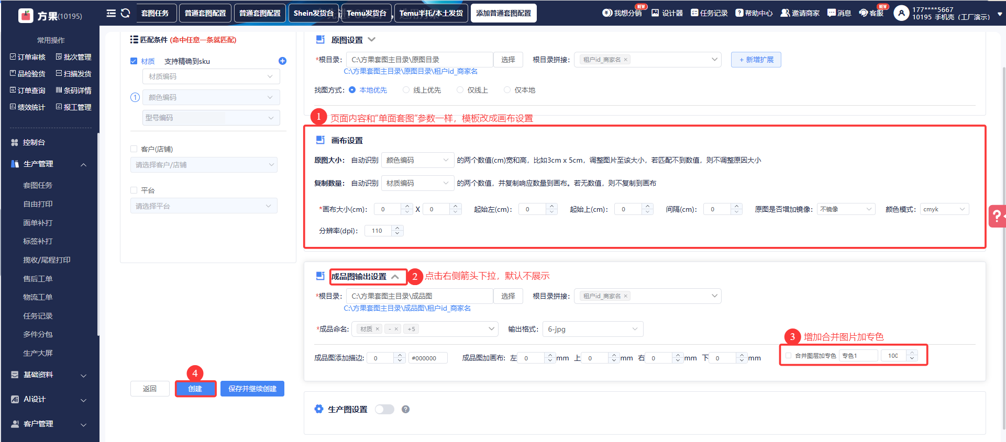Screen dimensions: 1006x442
Task: Collapse the 成品图输出设置 section arrow
Action: (395, 277)
